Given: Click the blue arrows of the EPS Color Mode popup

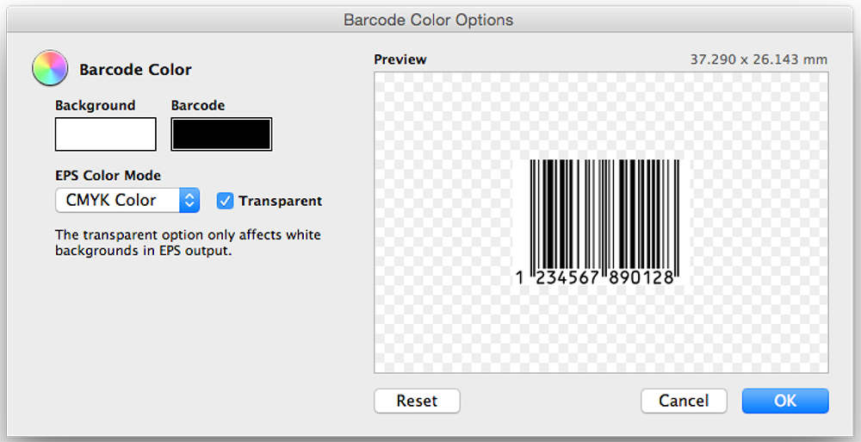Looking at the screenshot, I should [189, 201].
